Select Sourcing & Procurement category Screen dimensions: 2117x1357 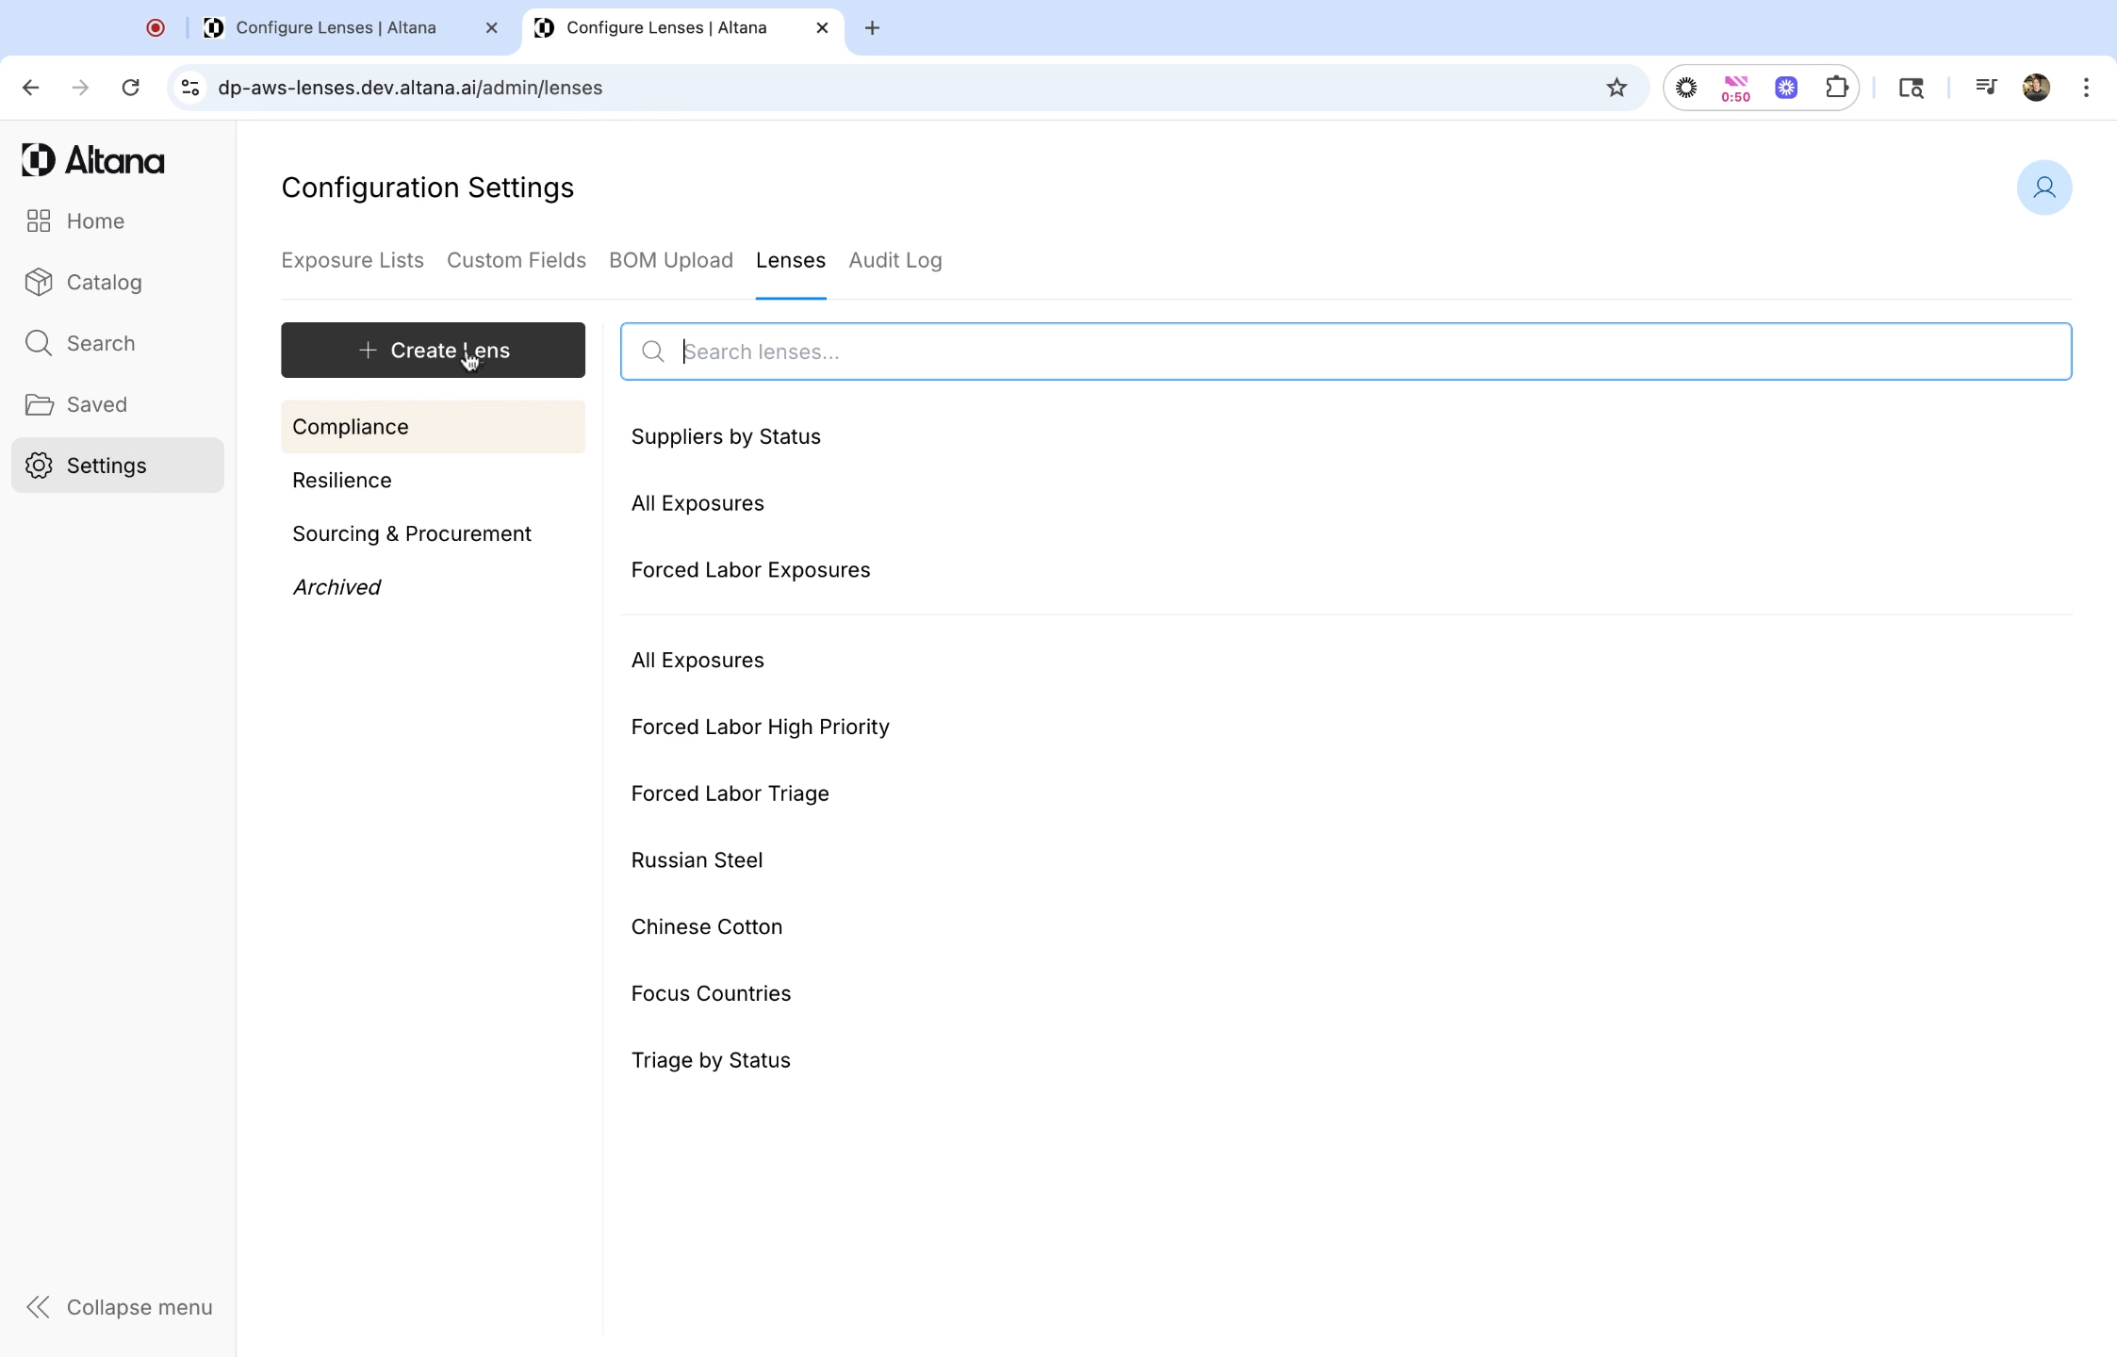411,534
